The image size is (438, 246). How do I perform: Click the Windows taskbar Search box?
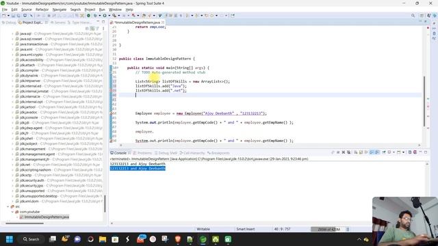click(x=31, y=239)
